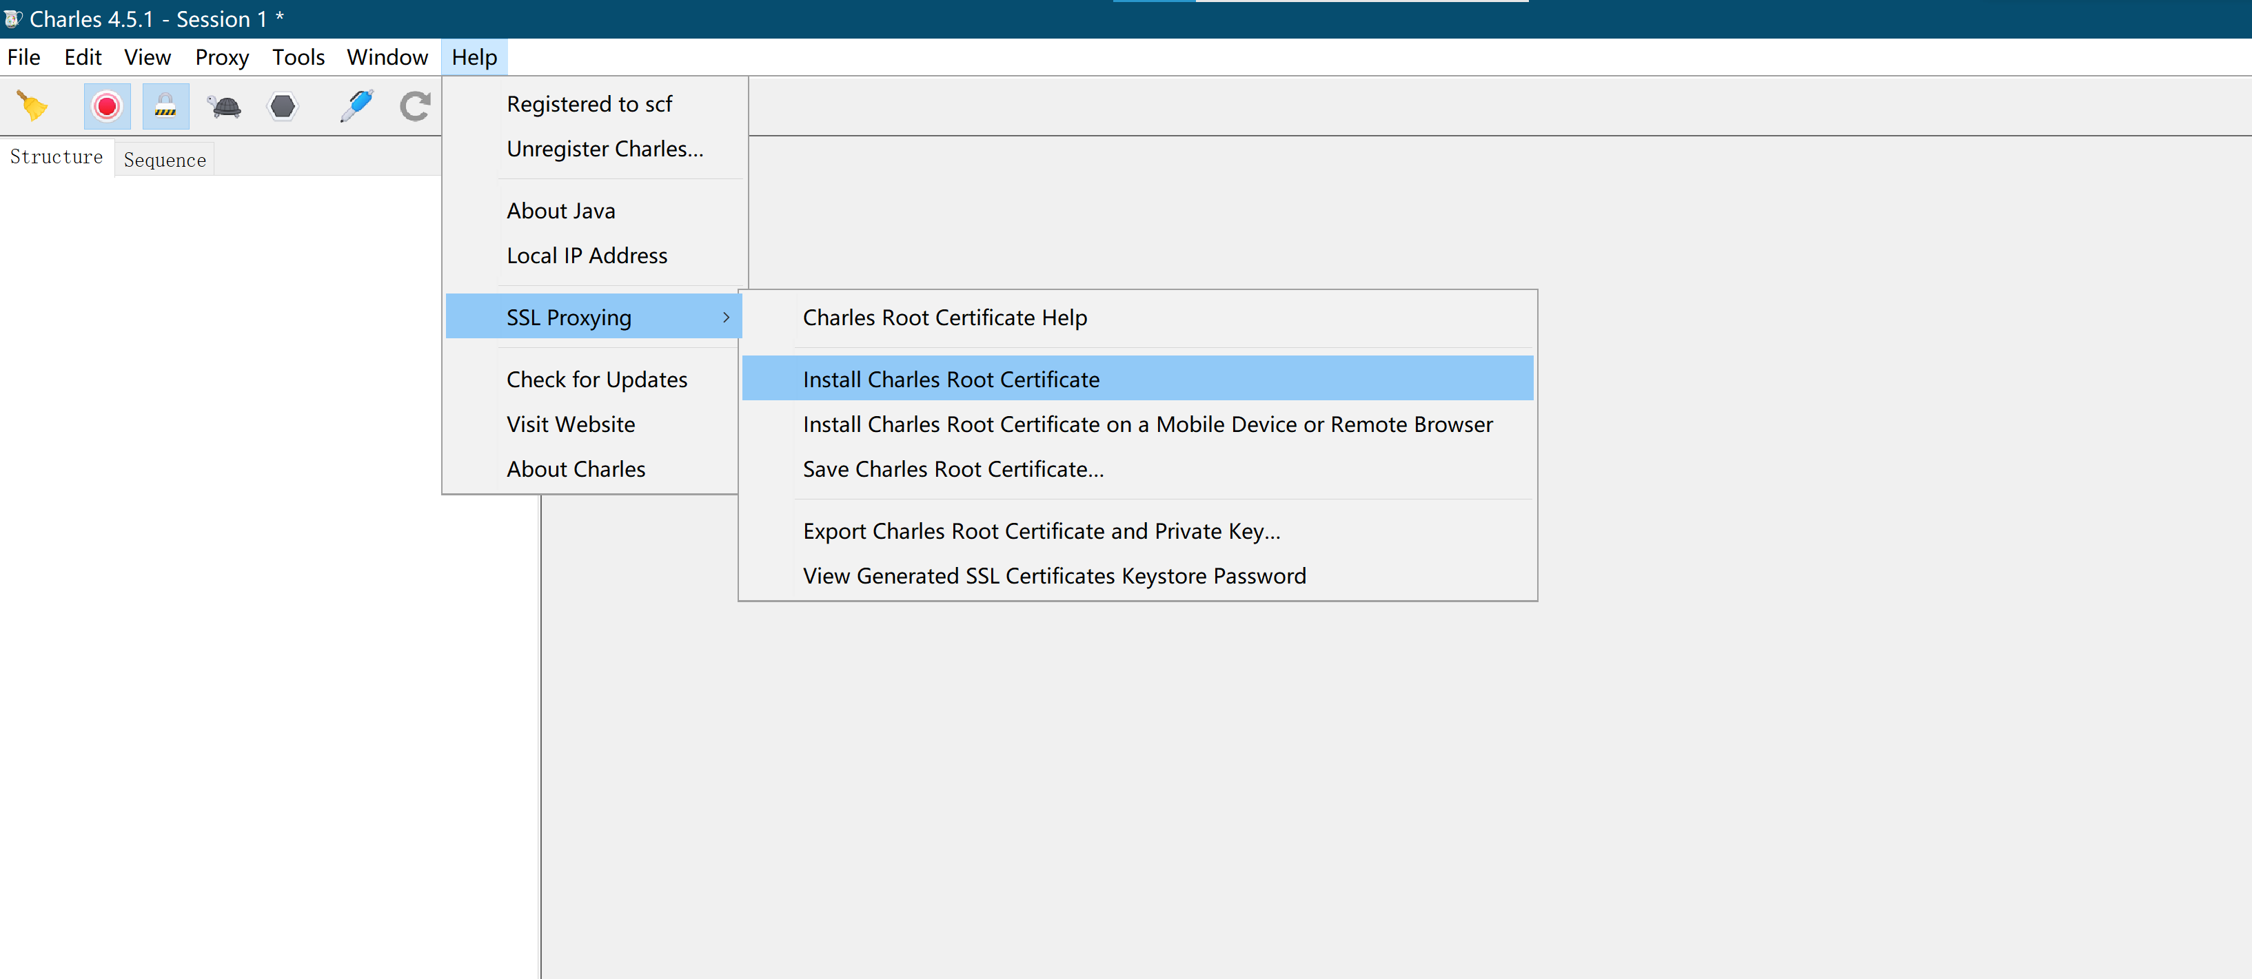Image resolution: width=2252 pixels, height=979 pixels.
Task: Open Charles Root Certificate Help
Action: (x=944, y=318)
